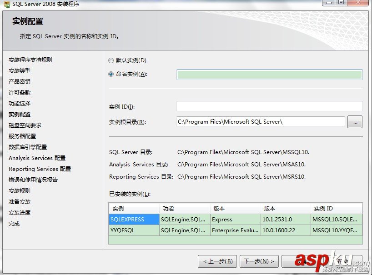Click the SQL Server installer title bar icon
The height and width of the screenshot is (275, 372).
pyautogui.click(x=6, y=4)
